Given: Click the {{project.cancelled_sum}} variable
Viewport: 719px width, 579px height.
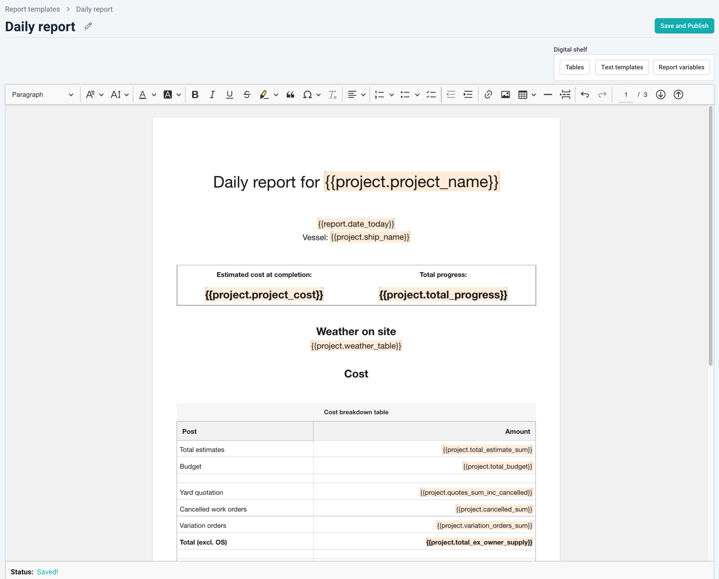Looking at the screenshot, I should pyautogui.click(x=494, y=509).
